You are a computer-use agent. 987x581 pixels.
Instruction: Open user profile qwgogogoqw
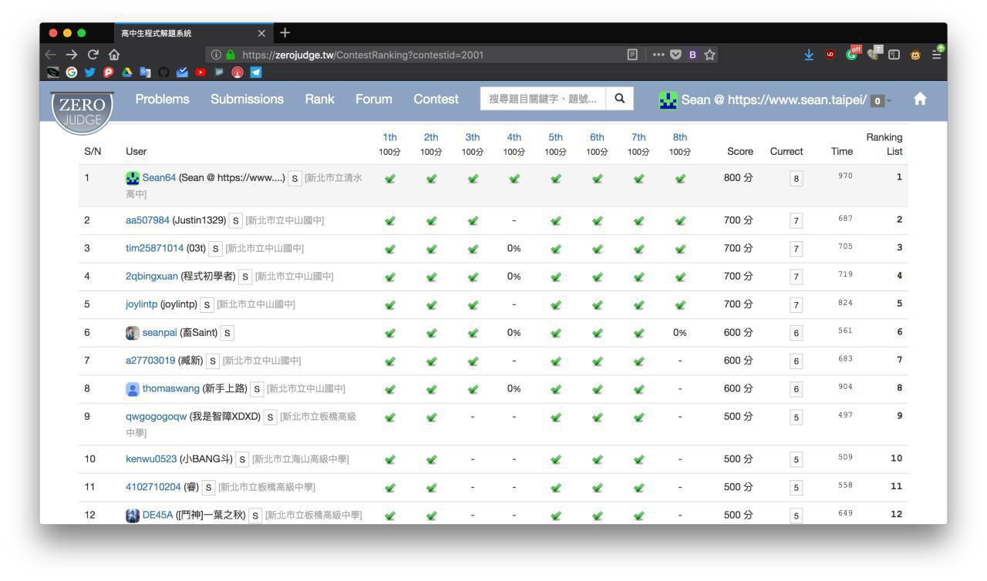(x=156, y=416)
